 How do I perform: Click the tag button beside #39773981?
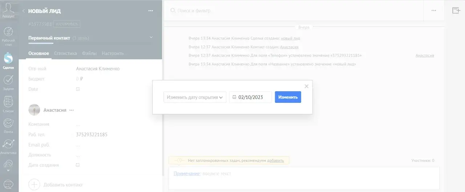click(67, 24)
